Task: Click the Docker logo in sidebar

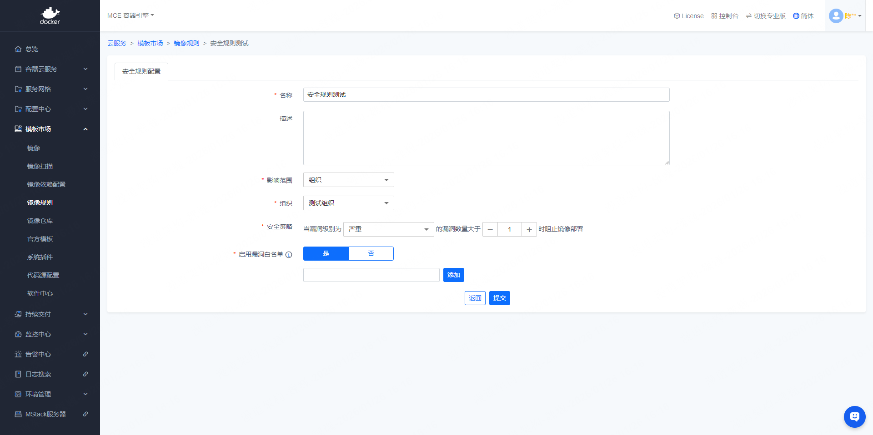Action: [x=50, y=16]
